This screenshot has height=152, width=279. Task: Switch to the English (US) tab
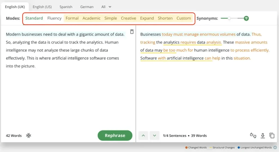point(42,7)
